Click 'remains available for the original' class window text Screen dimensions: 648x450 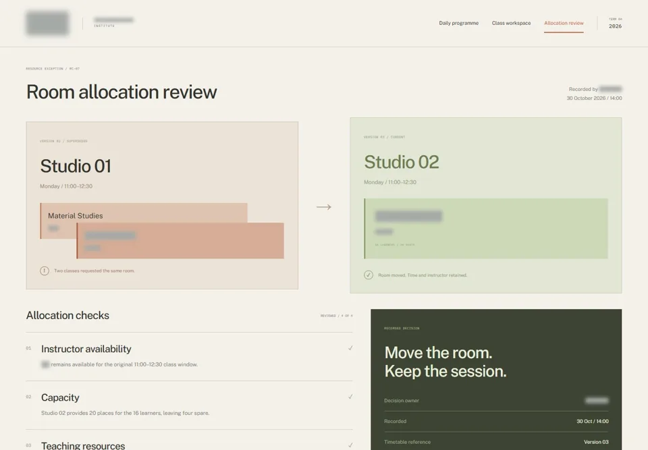[x=124, y=364]
